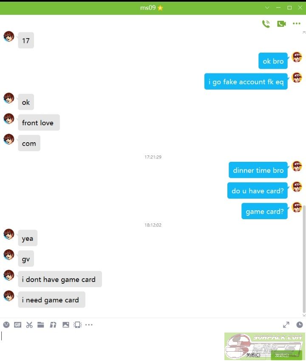Start a voice call with ms09
This screenshot has height=361, width=306.
point(266,23)
